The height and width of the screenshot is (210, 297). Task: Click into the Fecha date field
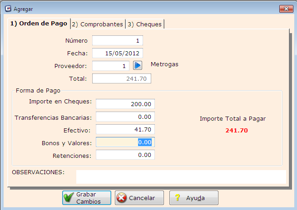click(x=118, y=53)
